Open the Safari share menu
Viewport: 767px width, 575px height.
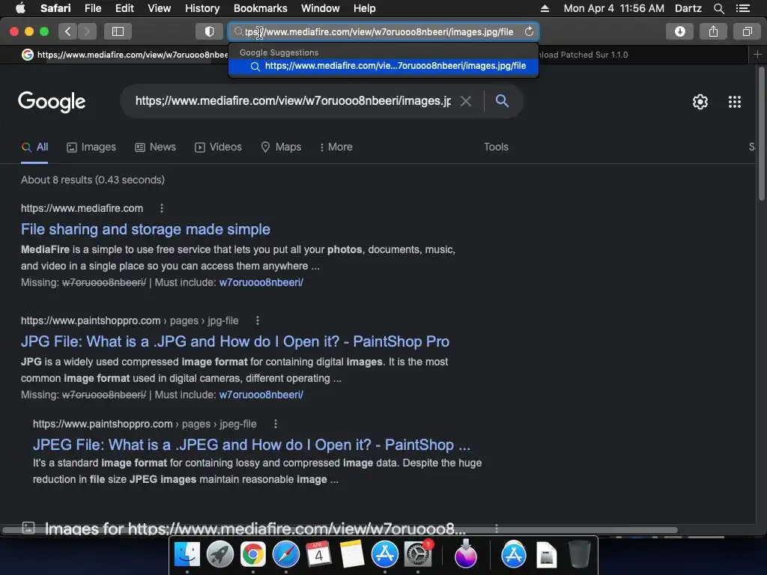coord(713,31)
